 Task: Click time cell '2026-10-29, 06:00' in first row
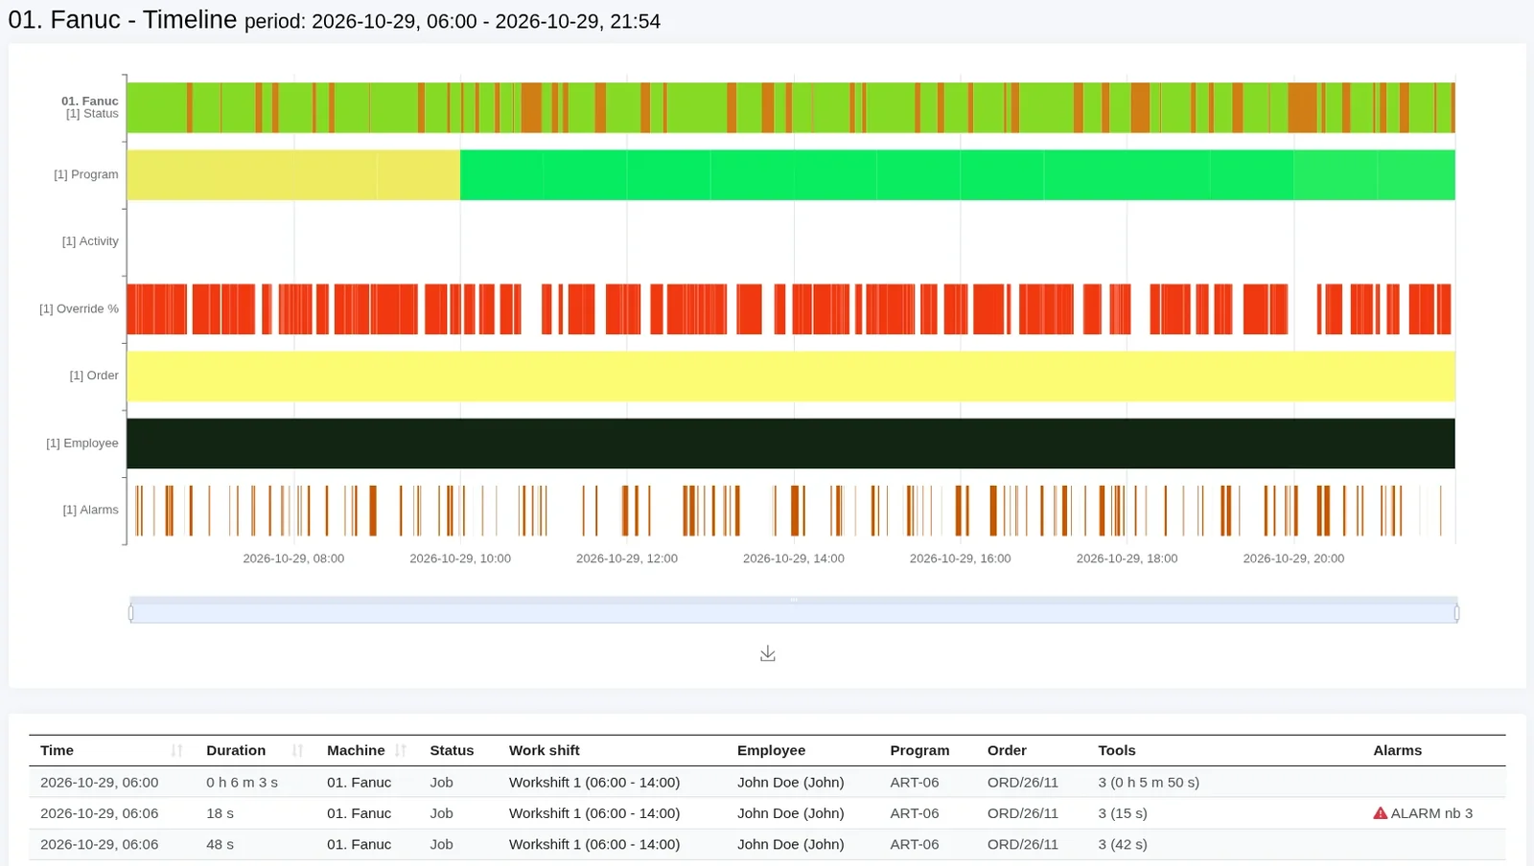tap(100, 783)
